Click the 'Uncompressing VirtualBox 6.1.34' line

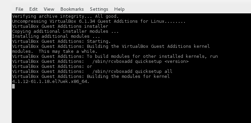click(99, 21)
